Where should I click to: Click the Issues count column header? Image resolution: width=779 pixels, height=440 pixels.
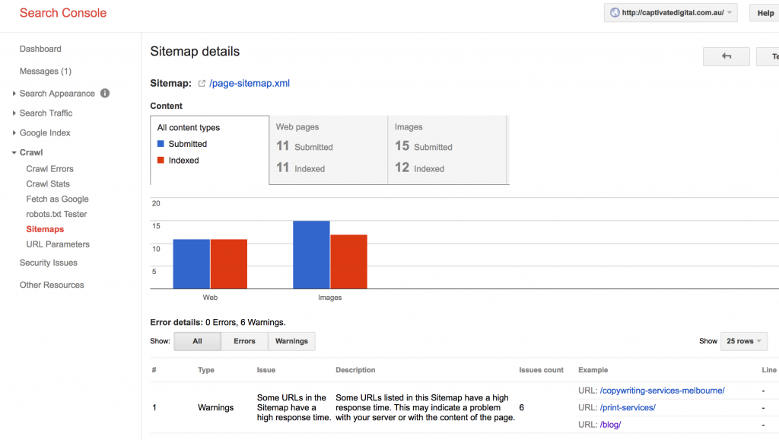(541, 370)
